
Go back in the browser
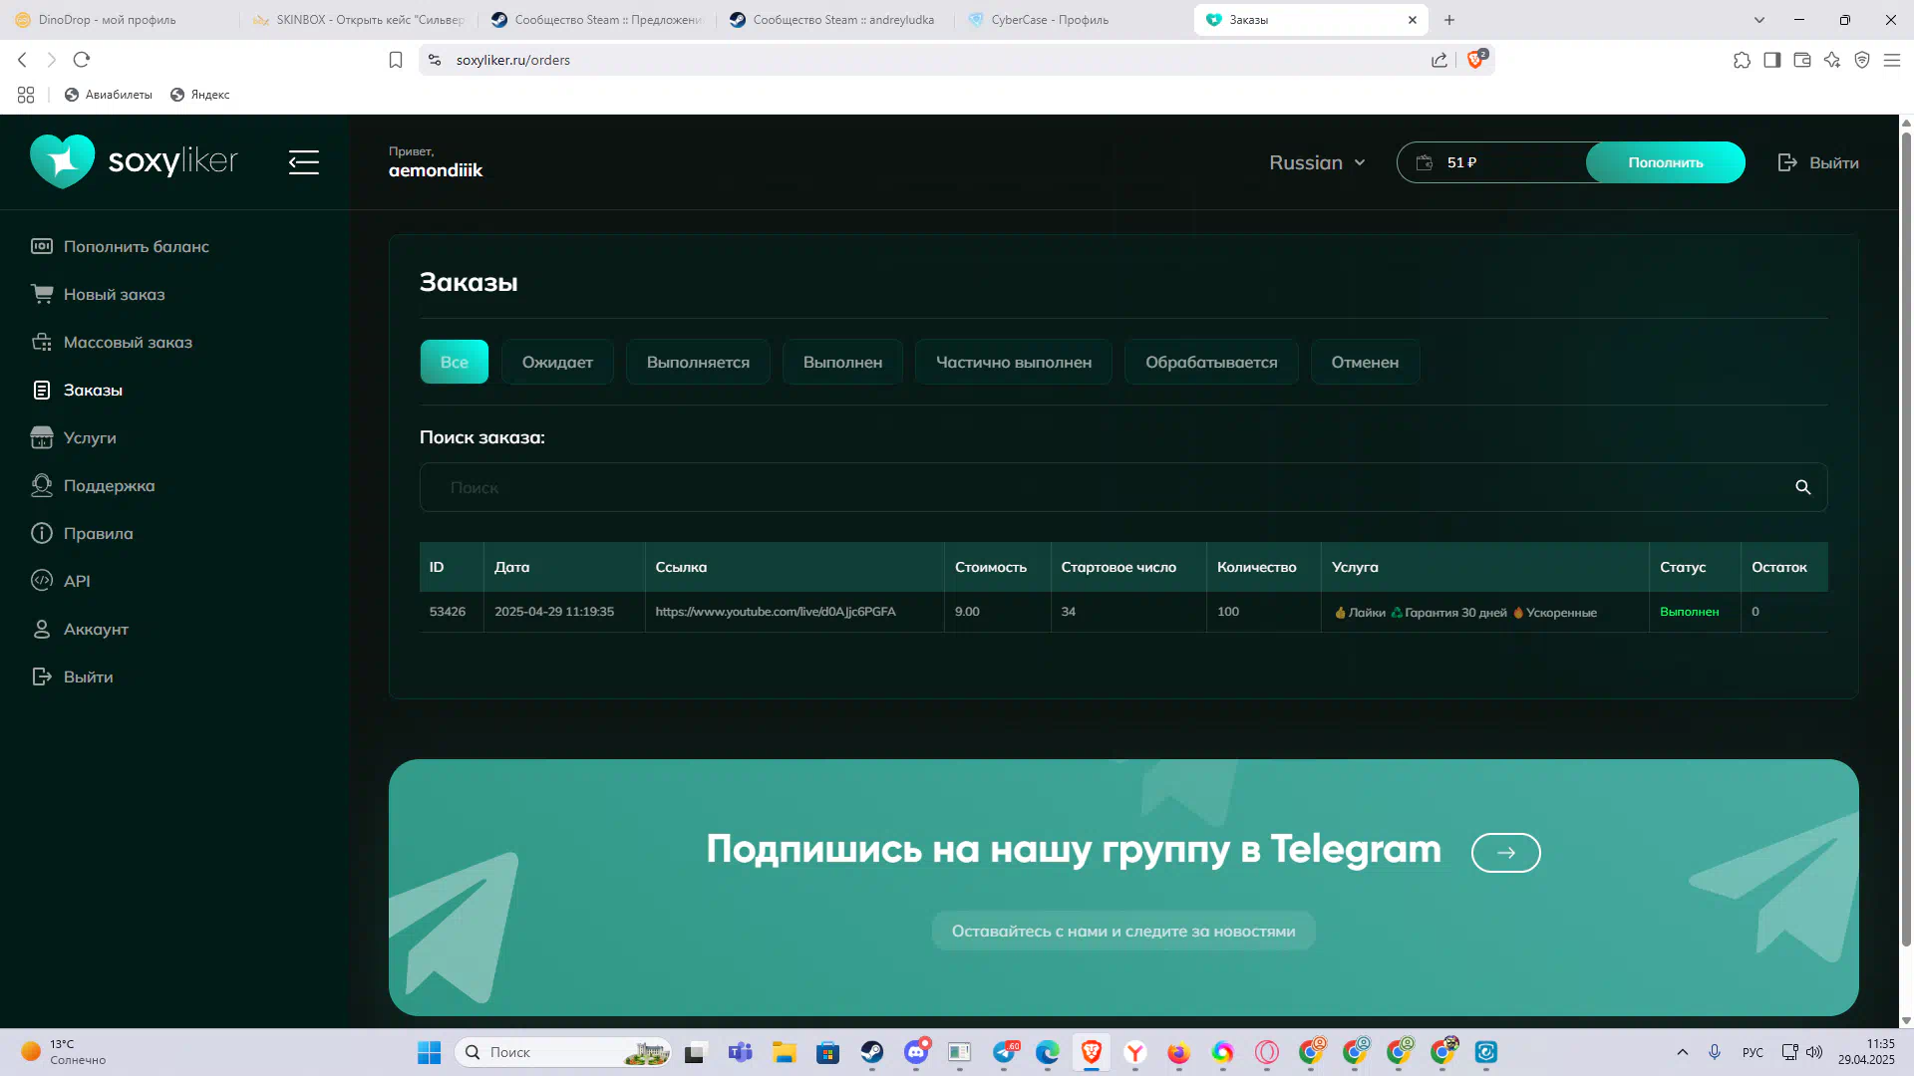click(22, 60)
